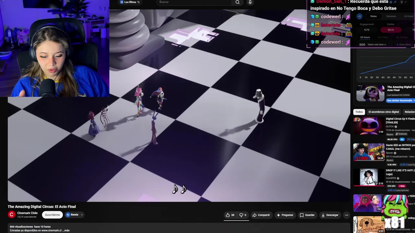Download video with Descargar button
Viewport: 415px width, 233px height.
point(330,215)
